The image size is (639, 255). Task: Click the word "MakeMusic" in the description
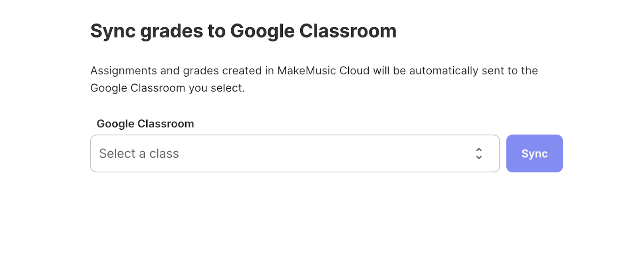click(306, 71)
